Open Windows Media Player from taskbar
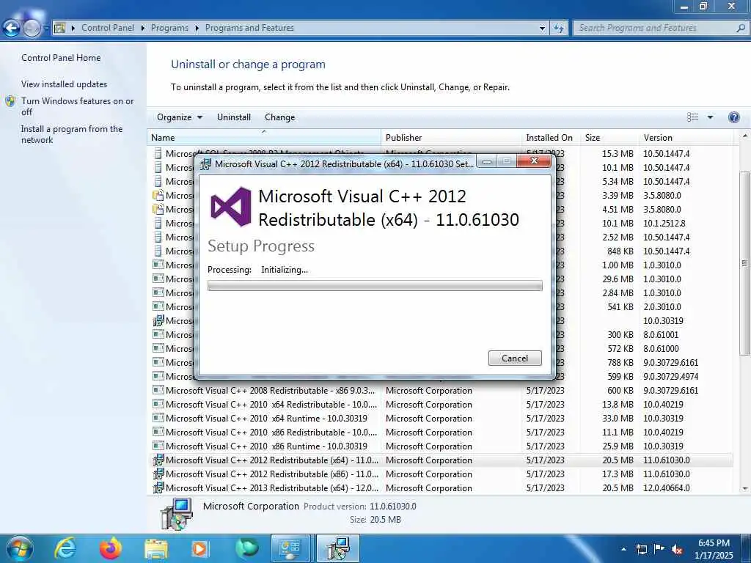Screen dimensions: 751x563 (200, 548)
